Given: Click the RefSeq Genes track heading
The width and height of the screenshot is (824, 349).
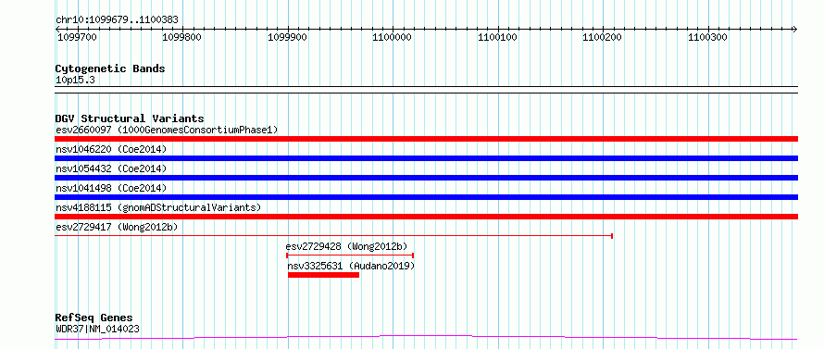Looking at the screenshot, I should (x=94, y=318).
